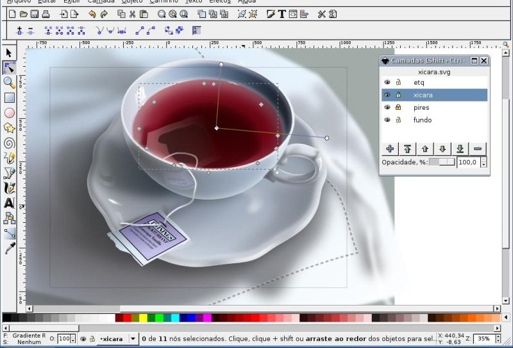Lower the current layer one step
The height and width of the screenshot is (348, 513).
[442, 149]
